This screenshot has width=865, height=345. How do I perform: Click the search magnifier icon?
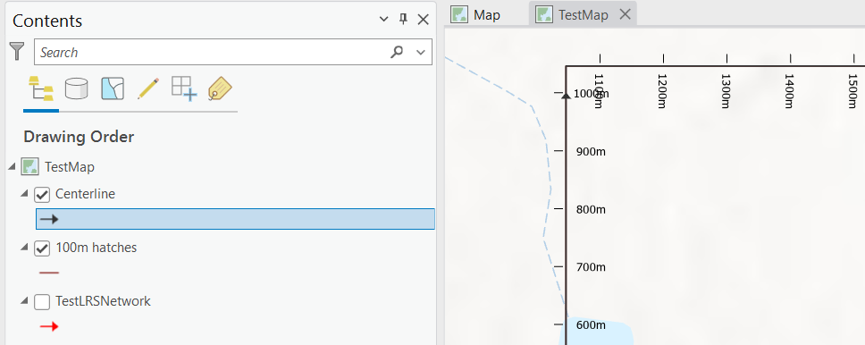tap(397, 52)
